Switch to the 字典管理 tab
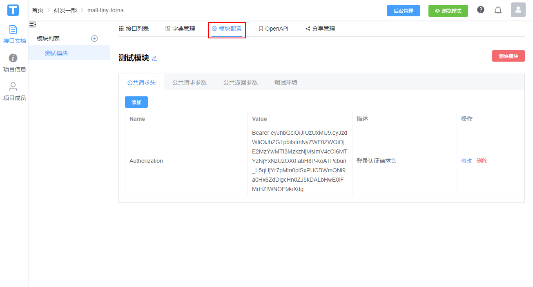Screen dimensions: 533x287 point(180,29)
